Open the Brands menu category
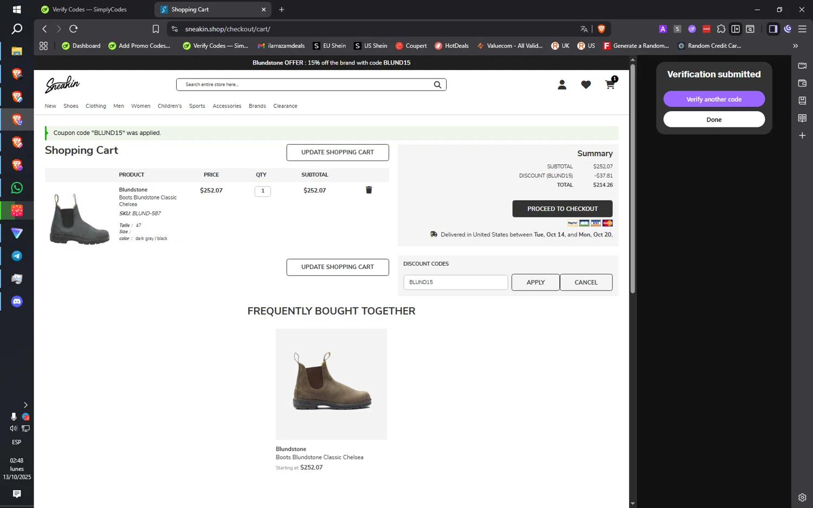This screenshot has width=813, height=508. point(257,106)
